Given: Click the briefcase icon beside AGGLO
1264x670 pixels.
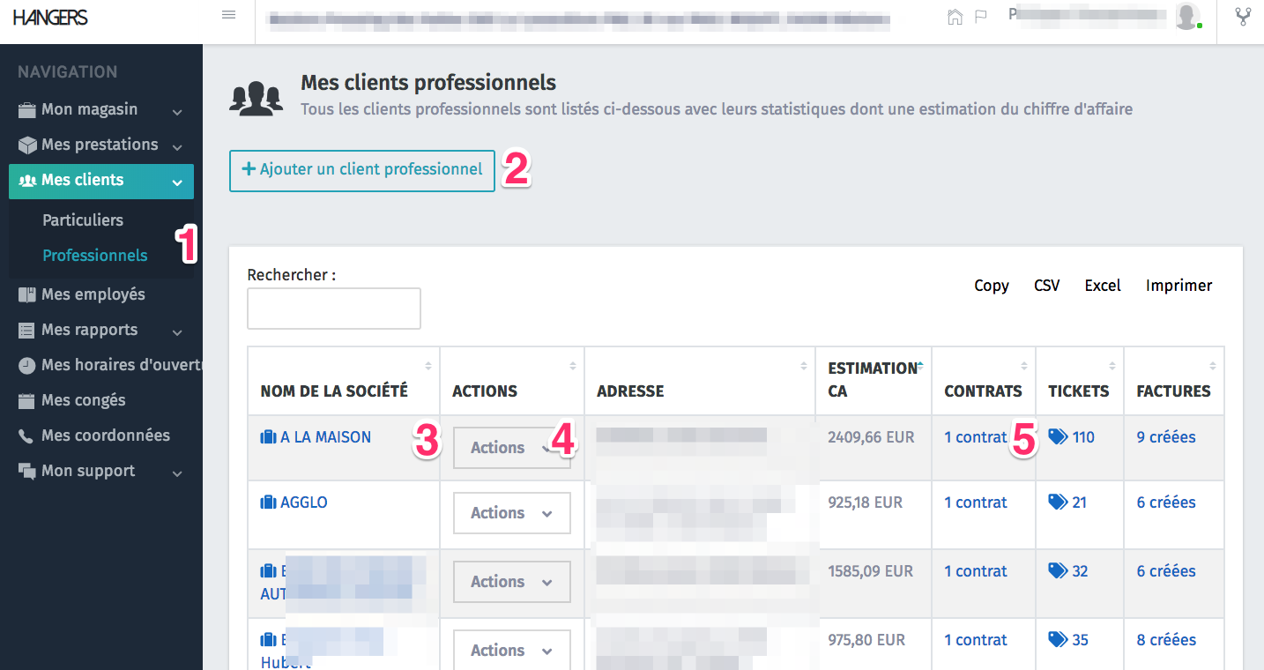Looking at the screenshot, I should coord(269,502).
